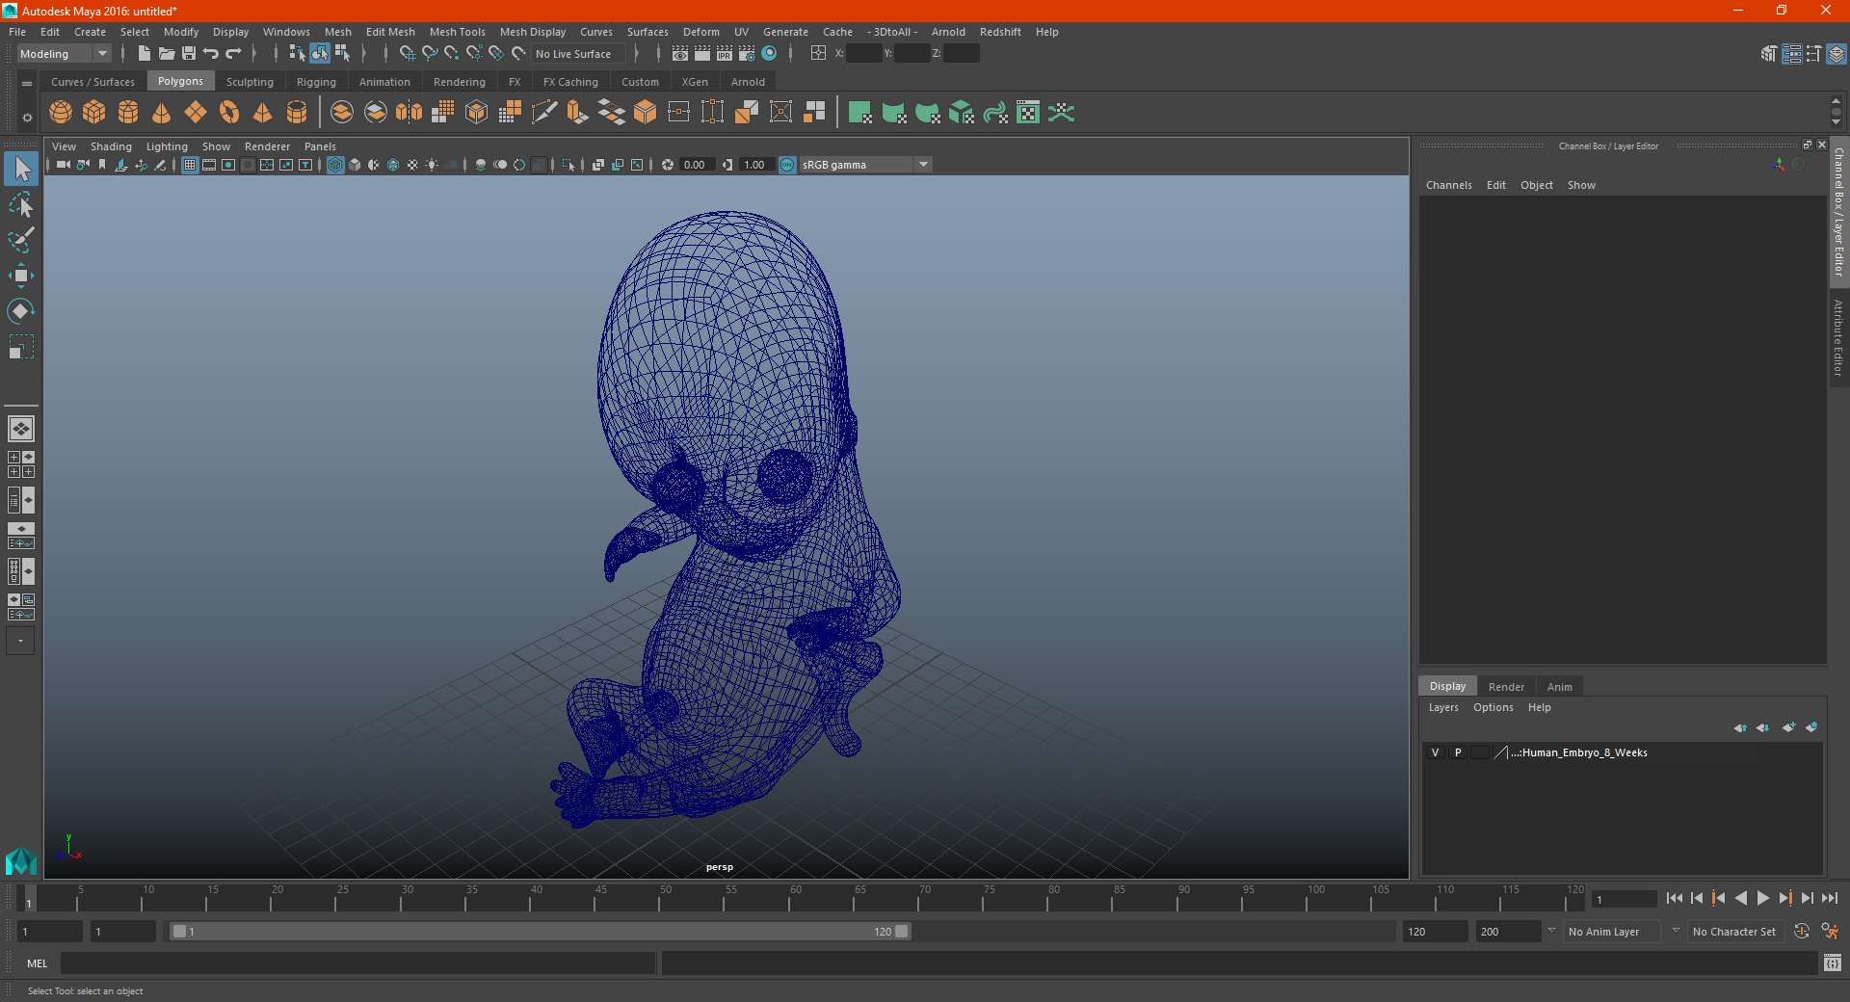
Task: Open the sRGB gamma view transform dropdown
Action: (865, 165)
